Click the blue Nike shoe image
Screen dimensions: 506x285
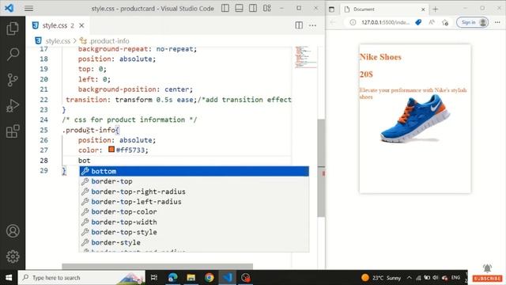[x=415, y=119]
